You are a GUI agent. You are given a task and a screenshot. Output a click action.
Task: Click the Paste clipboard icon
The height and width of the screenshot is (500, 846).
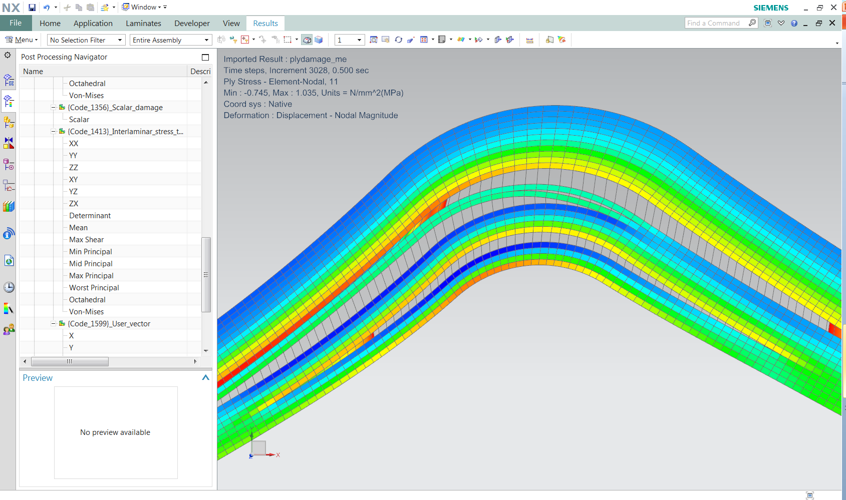(x=90, y=8)
